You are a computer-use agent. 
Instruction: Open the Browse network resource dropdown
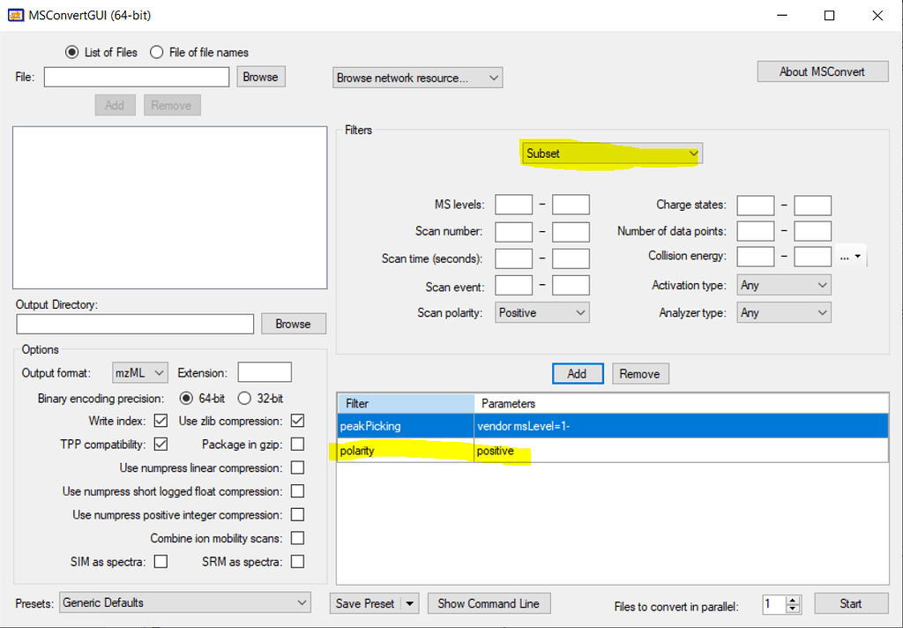pyautogui.click(x=417, y=78)
